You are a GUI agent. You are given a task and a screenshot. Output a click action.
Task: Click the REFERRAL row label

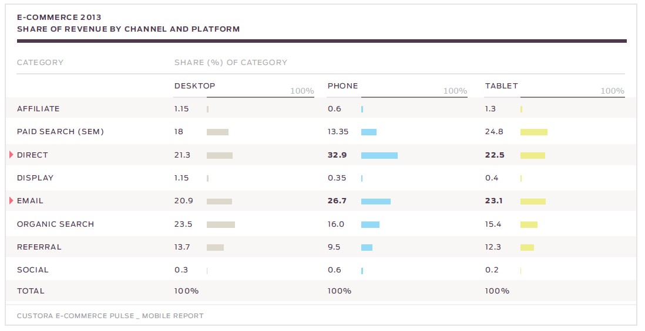coord(39,247)
